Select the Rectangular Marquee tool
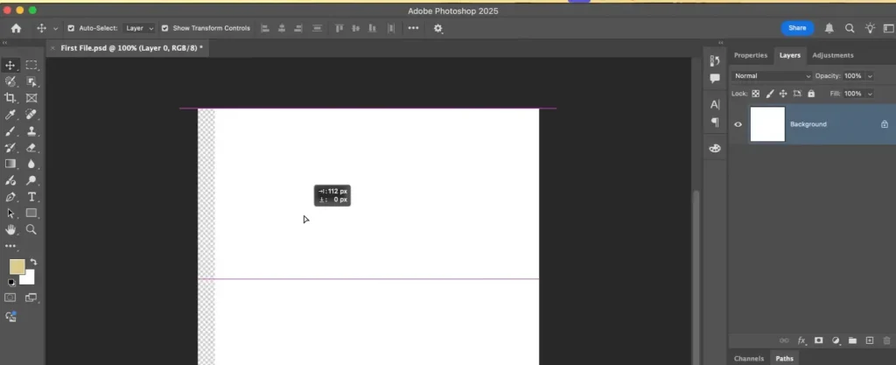 pyautogui.click(x=31, y=65)
